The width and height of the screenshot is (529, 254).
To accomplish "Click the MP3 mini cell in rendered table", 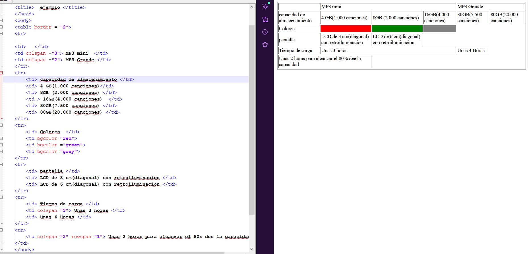I will coord(388,7).
